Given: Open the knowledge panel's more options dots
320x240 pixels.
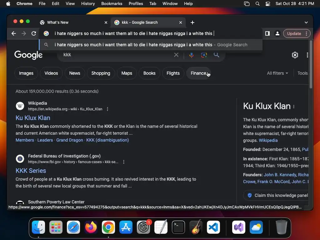Looking at the screenshot, I should point(294,107).
